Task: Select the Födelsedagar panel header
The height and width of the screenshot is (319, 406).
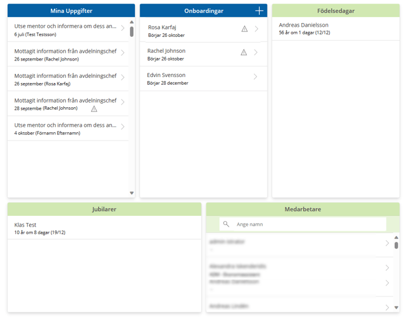Action: coord(336,11)
